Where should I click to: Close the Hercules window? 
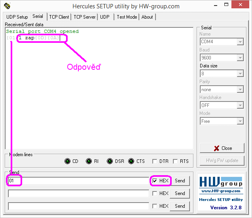(x=240, y=4)
